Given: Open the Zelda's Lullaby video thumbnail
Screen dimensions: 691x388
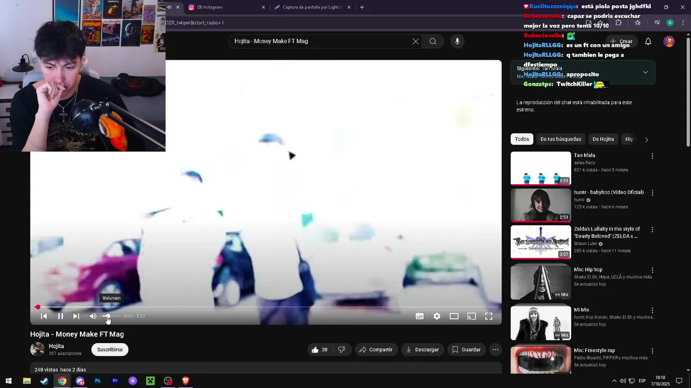Looking at the screenshot, I should [x=540, y=242].
